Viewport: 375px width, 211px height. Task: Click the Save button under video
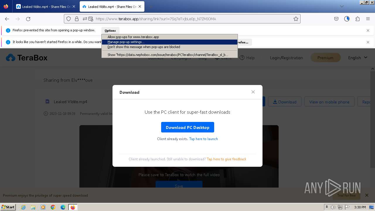[x=179, y=185]
